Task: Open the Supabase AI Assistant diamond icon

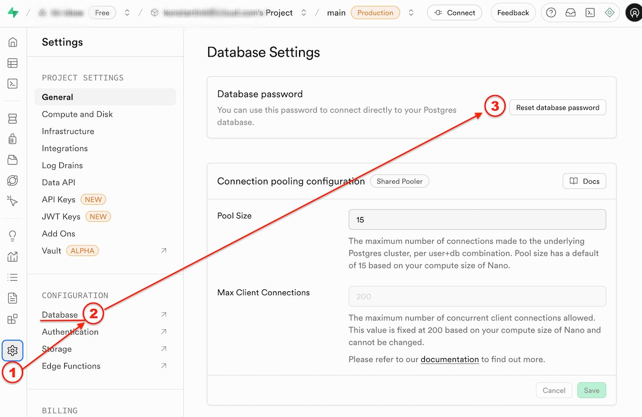Action: (610, 12)
